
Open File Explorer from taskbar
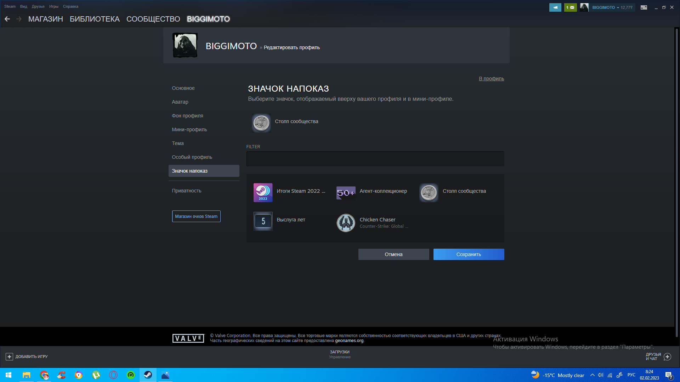(x=26, y=375)
